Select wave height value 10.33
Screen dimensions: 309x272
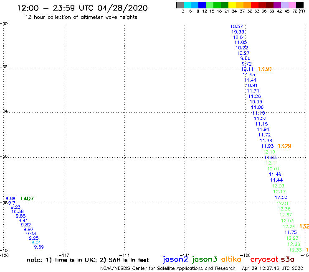(x=238, y=32)
